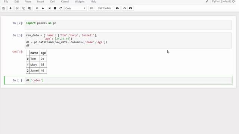Click into the import pandas code cell

coord(128,25)
